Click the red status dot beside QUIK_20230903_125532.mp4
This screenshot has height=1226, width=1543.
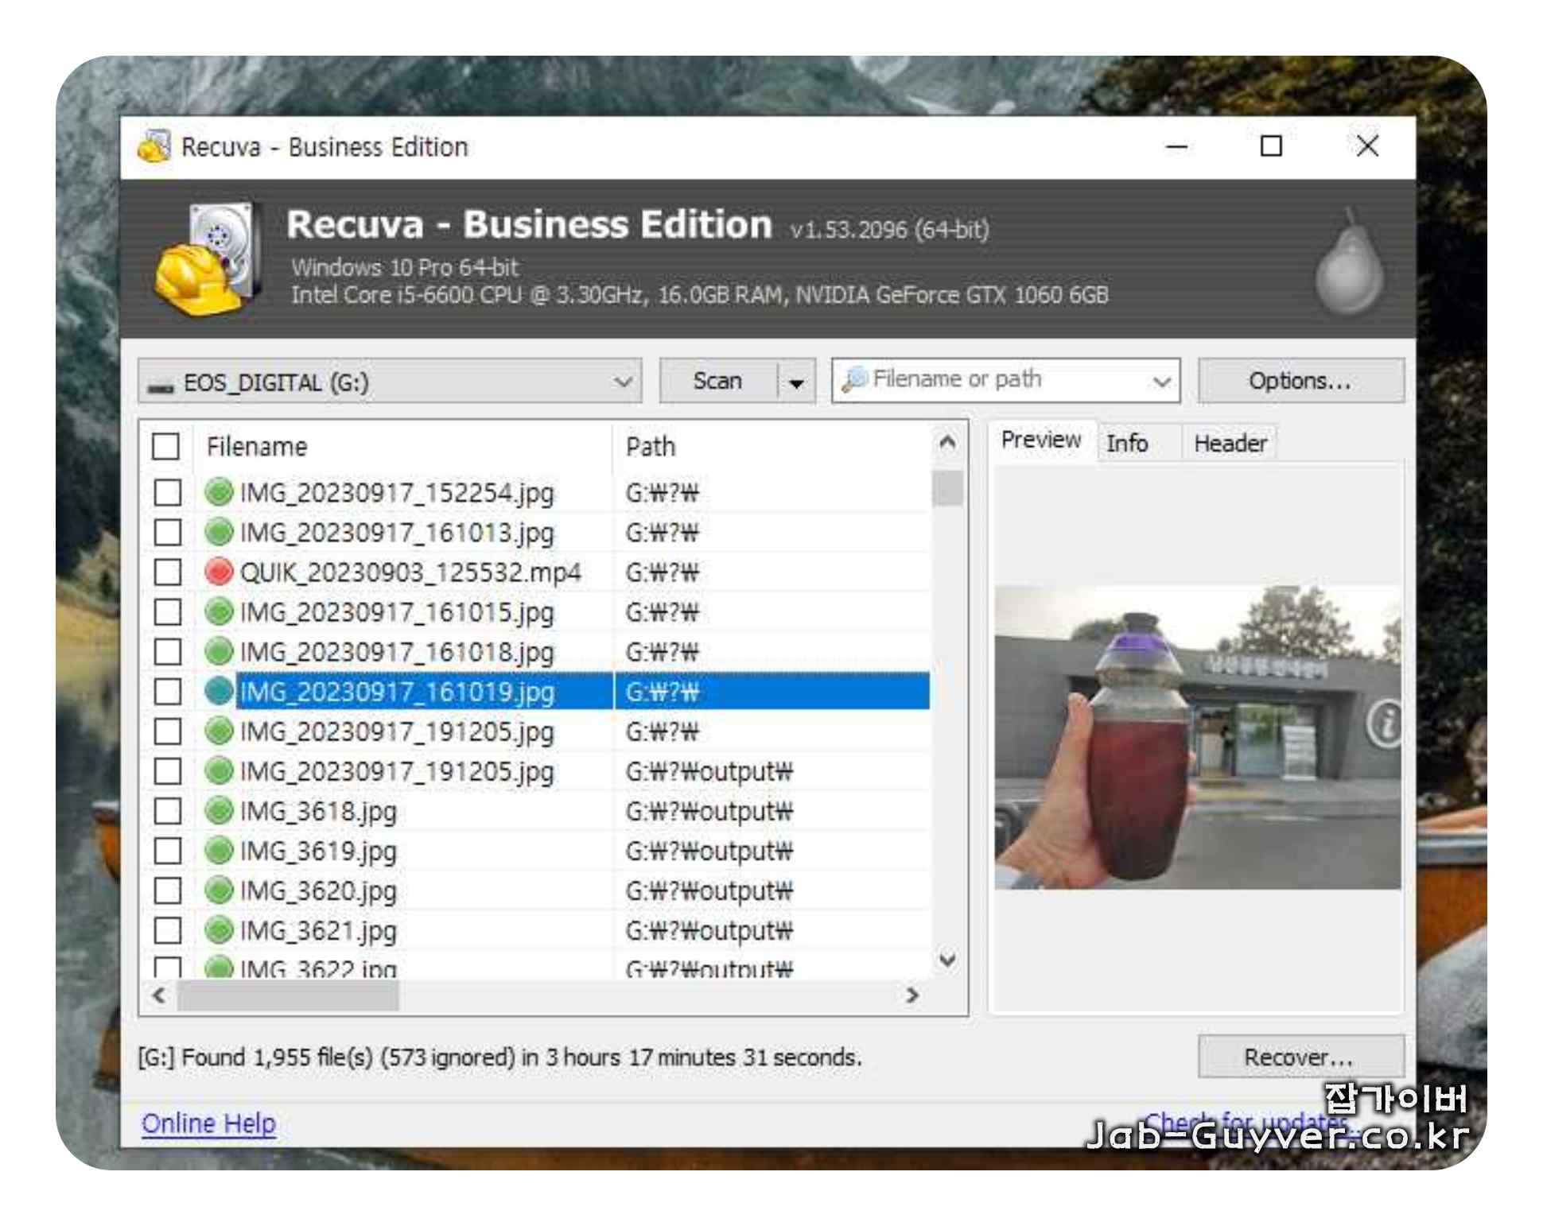coord(218,572)
